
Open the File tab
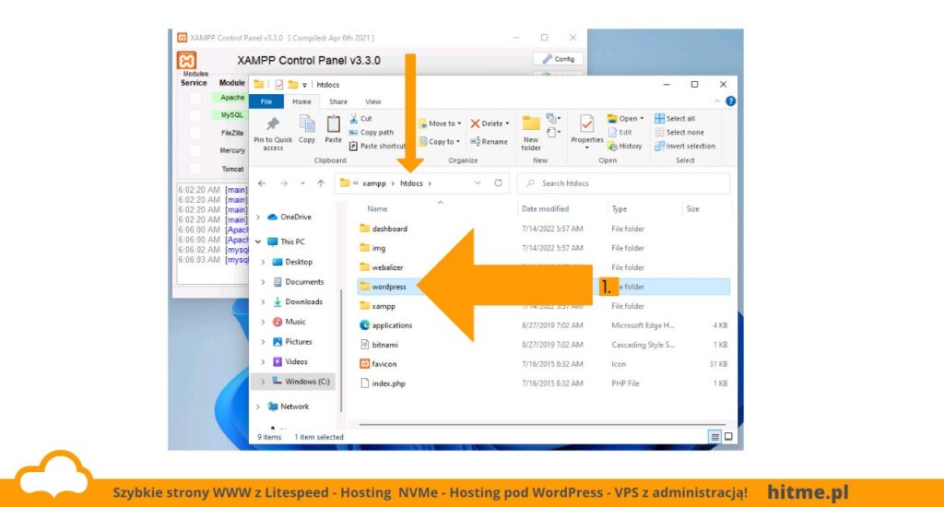266,101
